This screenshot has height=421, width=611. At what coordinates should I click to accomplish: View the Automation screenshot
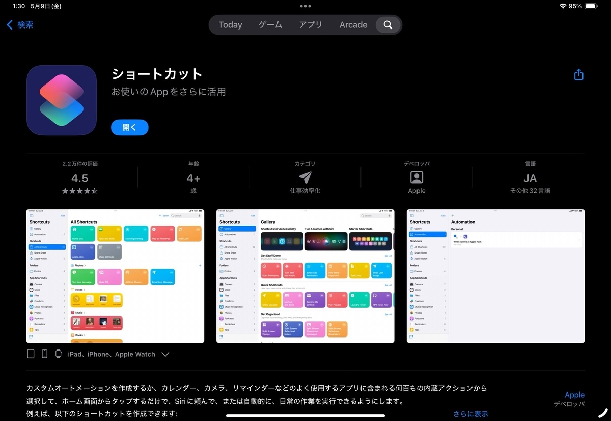(495, 276)
